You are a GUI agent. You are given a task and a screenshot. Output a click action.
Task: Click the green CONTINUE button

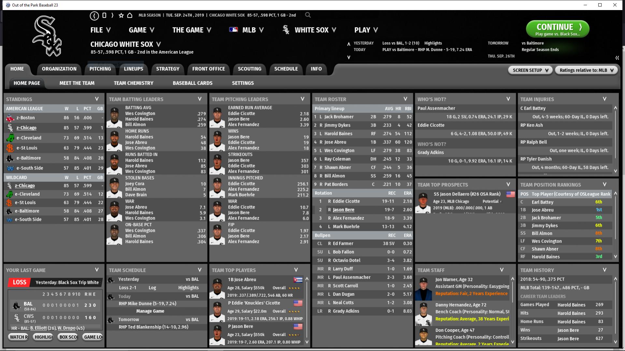point(558,29)
